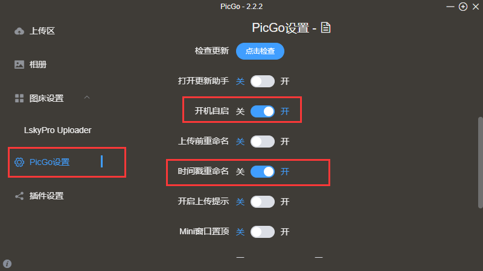483x271 pixels.
Task: Select LskyPro Uploader in the sidebar
Action: [58, 130]
